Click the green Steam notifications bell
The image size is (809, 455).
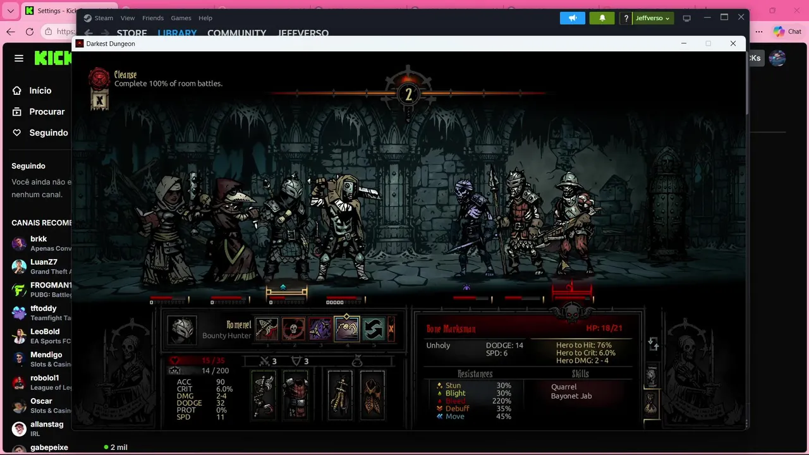[x=602, y=18]
